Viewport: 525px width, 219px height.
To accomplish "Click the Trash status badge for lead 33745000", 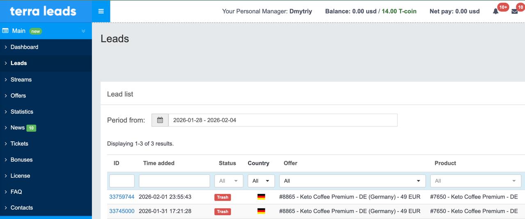I will (x=222, y=212).
